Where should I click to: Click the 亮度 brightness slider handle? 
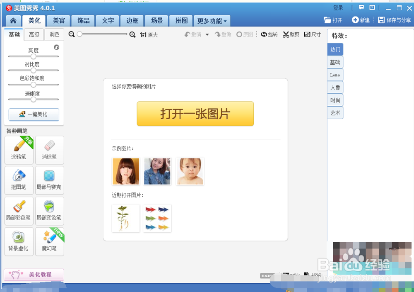pyautogui.click(x=33, y=56)
